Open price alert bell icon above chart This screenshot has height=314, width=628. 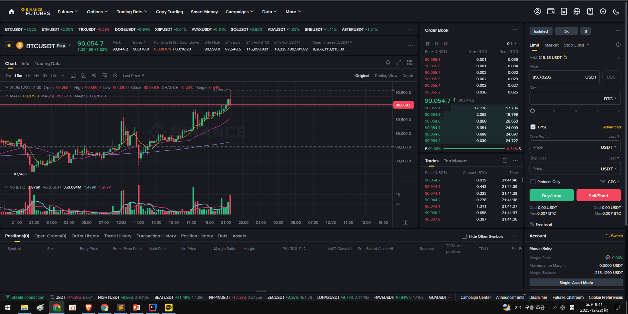[x=388, y=62]
